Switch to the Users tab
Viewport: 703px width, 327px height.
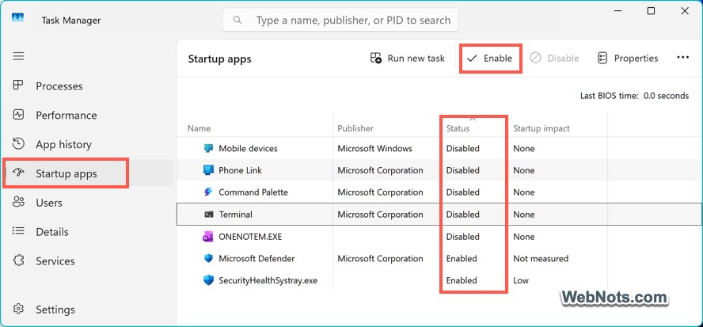(x=88, y=203)
